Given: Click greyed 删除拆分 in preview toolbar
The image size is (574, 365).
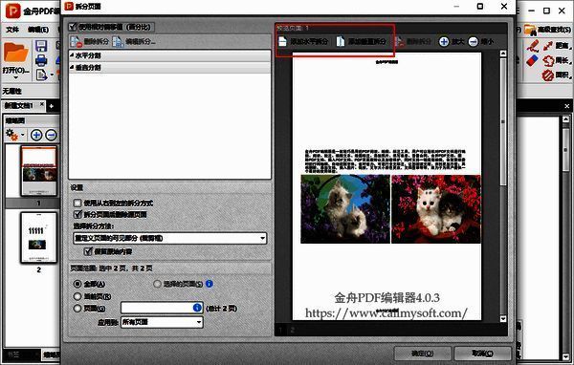Looking at the screenshot, I should tap(413, 42).
